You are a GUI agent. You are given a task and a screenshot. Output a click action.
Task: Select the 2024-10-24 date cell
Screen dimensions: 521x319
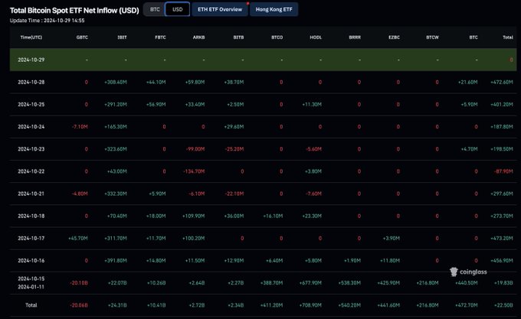point(31,127)
